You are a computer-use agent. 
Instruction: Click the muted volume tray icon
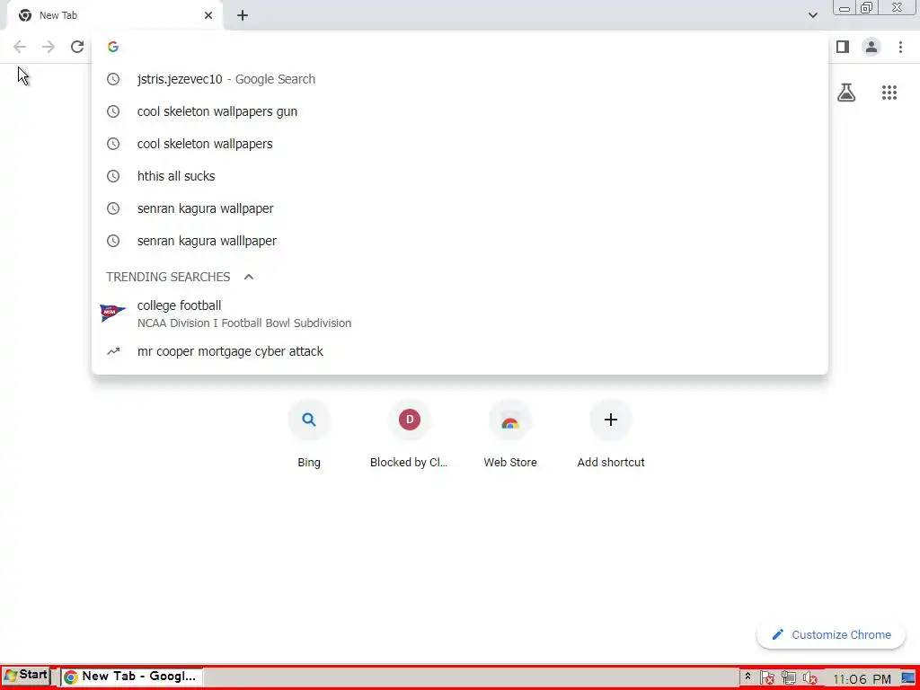coord(809,677)
